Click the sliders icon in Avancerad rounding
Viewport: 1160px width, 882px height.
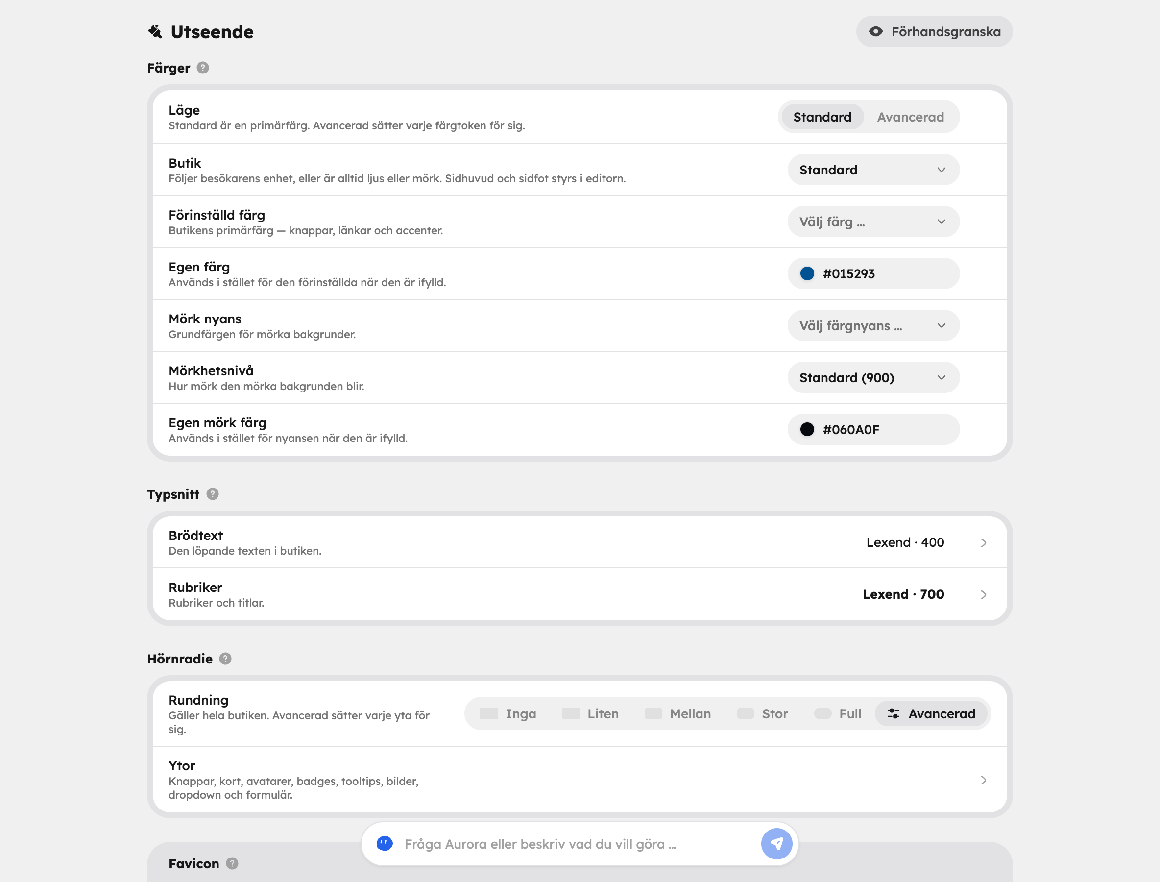click(x=894, y=713)
